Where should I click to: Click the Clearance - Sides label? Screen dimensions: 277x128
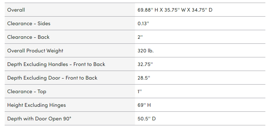(x=29, y=24)
